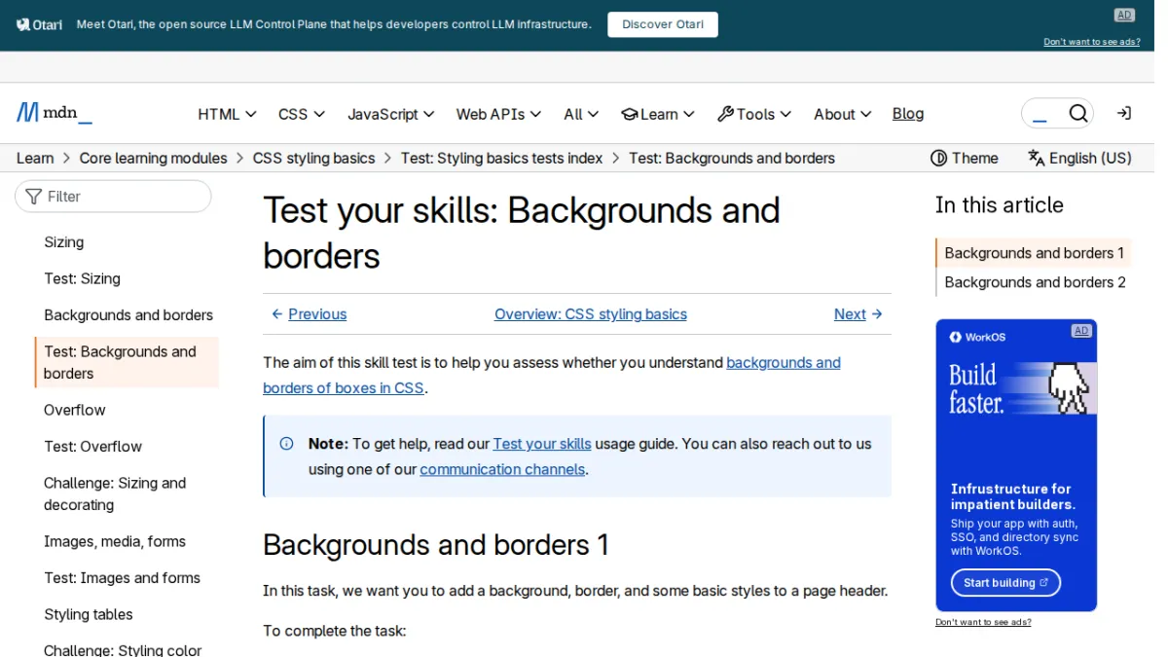This screenshot has height=657, width=1168.
Task: Open Test: Sizing in sidebar
Action: click(x=82, y=278)
